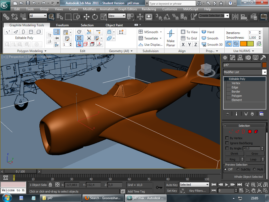The image size is (269, 202).
Task: Click the orange object color swatch
Action: pyautogui.click(x=264, y=65)
